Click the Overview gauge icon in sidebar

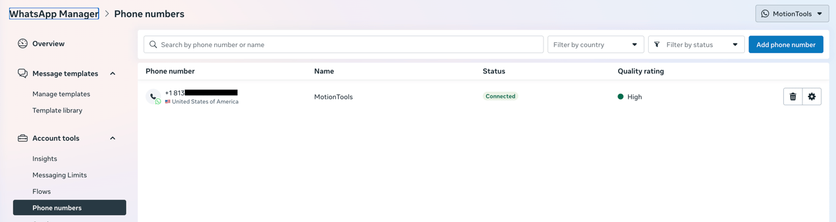click(x=23, y=43)
